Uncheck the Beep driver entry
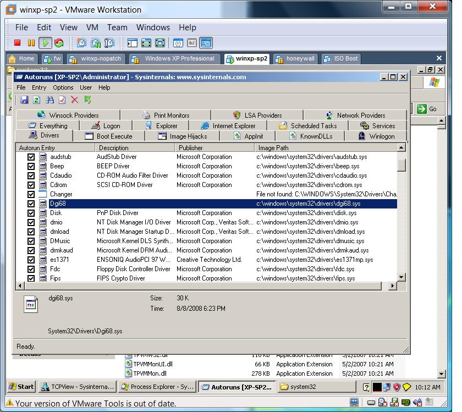This screenshot has height=412, width=462. (x=31, y=167)
